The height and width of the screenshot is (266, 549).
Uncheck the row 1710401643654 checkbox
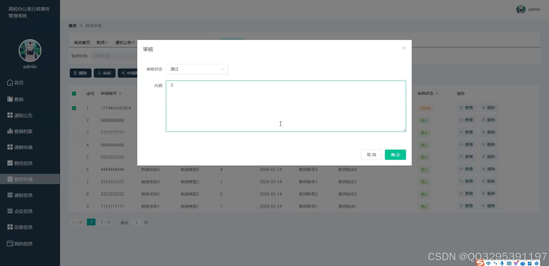74,108
